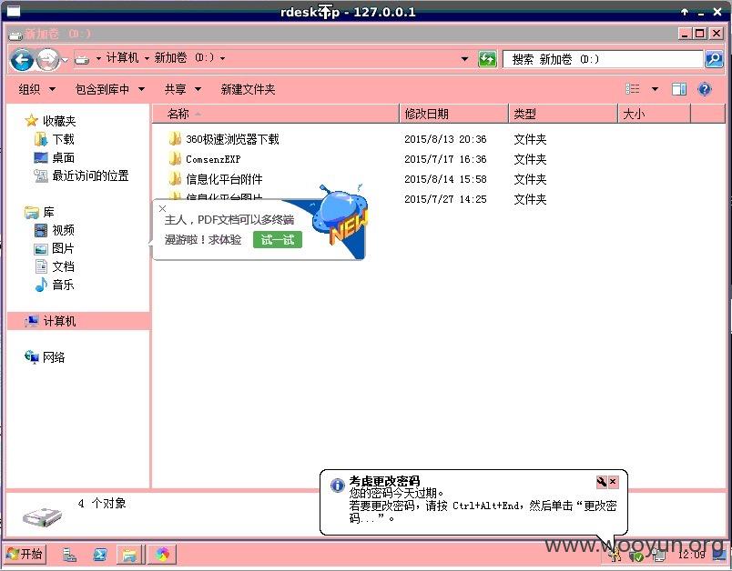Click the blue help icon
Screen dimensions: 732x571
tap(705, 88)
